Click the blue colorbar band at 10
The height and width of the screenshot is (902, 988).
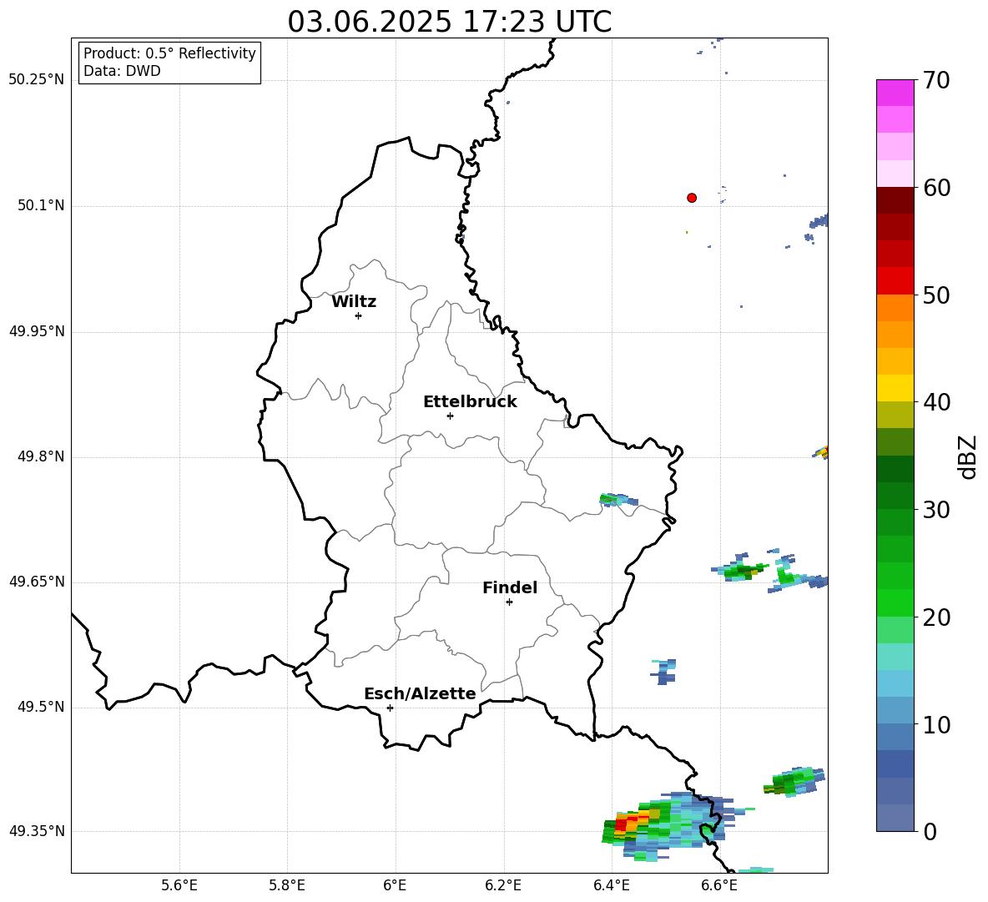(x=895, y=710)
